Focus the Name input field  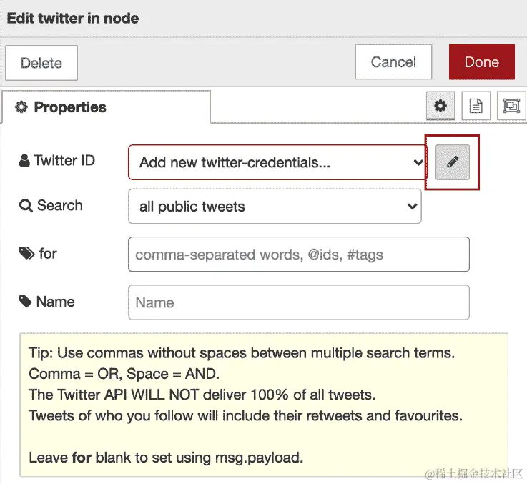[x=299, y=302]
